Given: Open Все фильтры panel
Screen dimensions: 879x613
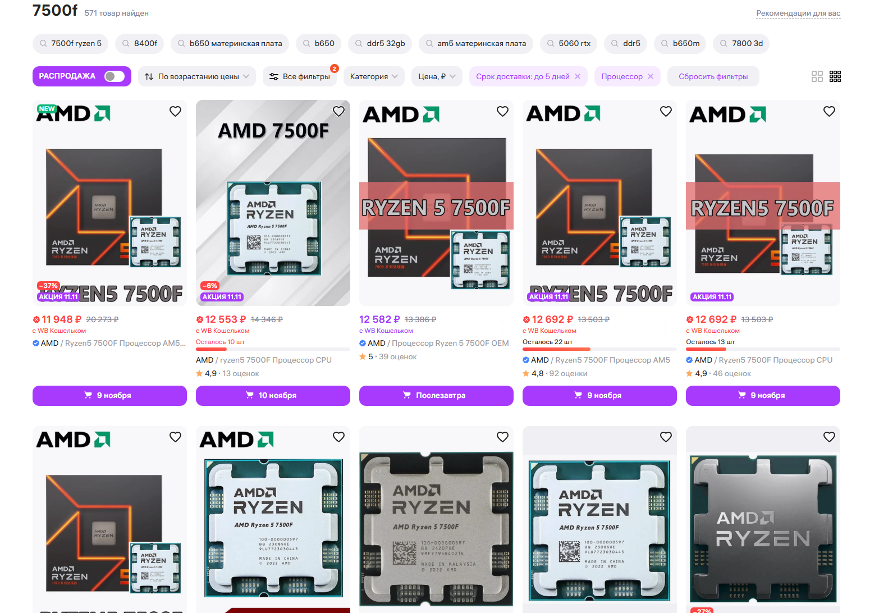Looking at the screenshot, I should point(300,76).
